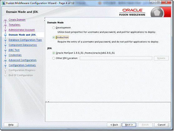
Task: Click the wizard icon in the title bar
Action: coord(3,3)
